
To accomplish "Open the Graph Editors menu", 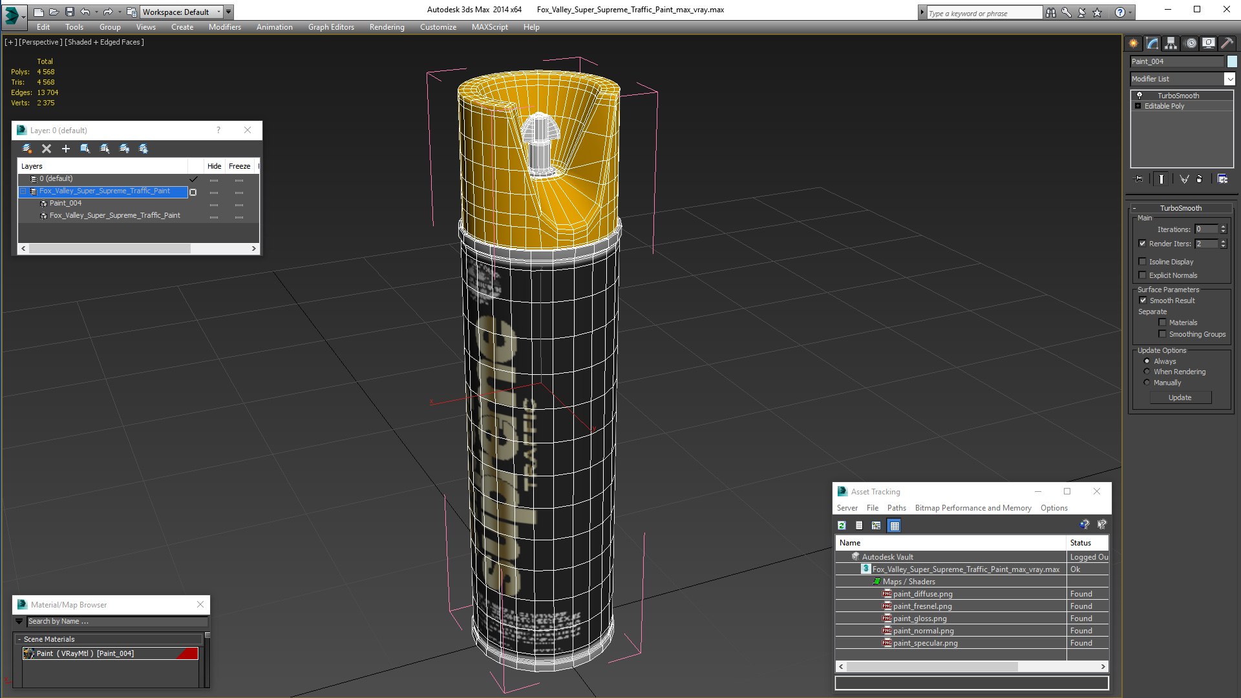I will click(331, 27).
